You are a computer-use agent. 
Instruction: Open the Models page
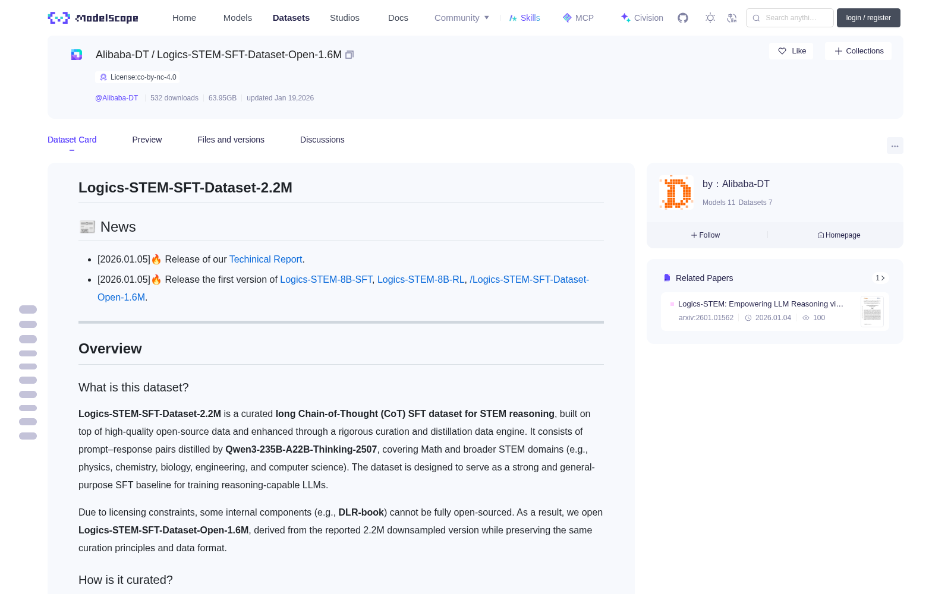(238, 18)
